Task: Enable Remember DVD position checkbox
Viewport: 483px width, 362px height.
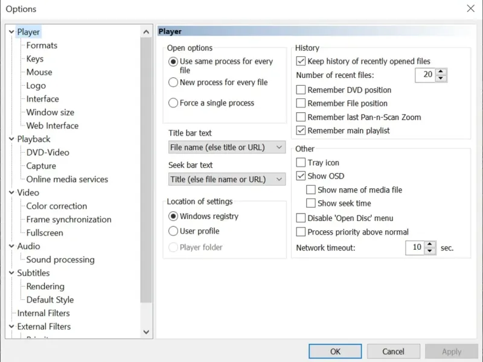Action: (301, 90)
